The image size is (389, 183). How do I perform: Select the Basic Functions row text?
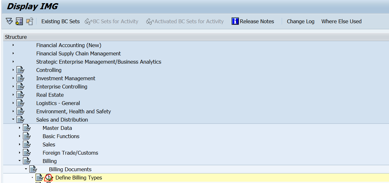[61, 136]
